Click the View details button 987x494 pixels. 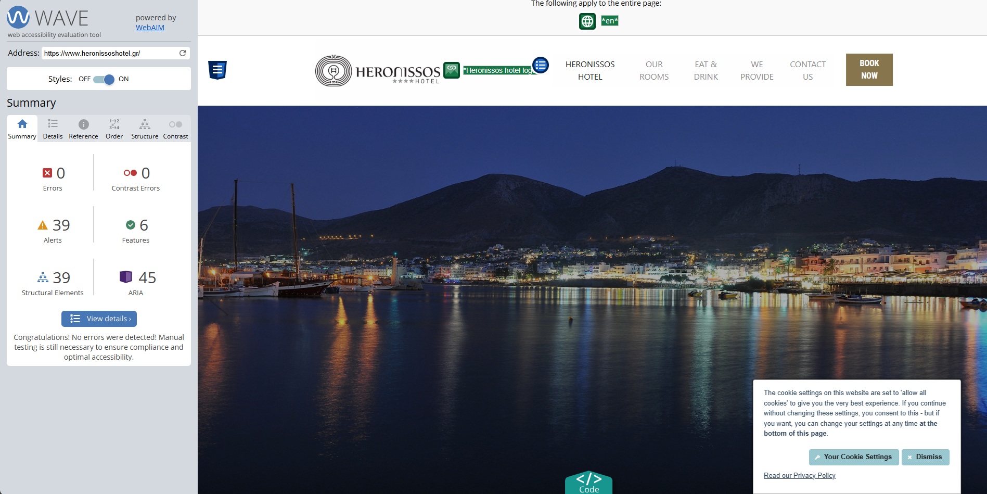click(x=99, y=319)
